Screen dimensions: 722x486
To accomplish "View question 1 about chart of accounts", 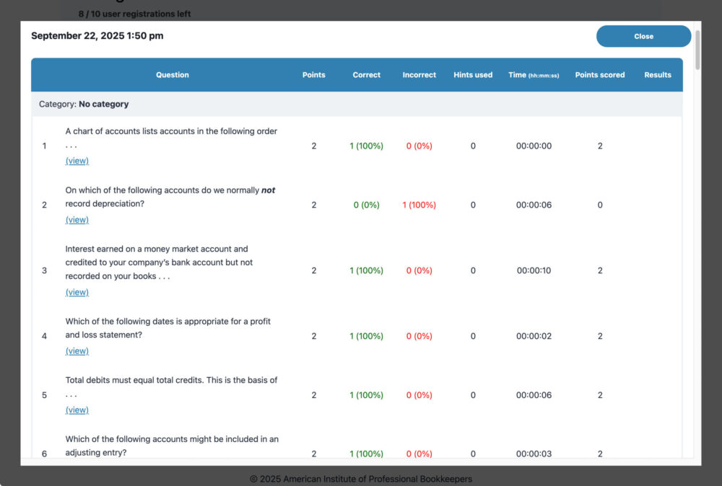I will click(77, 161).
